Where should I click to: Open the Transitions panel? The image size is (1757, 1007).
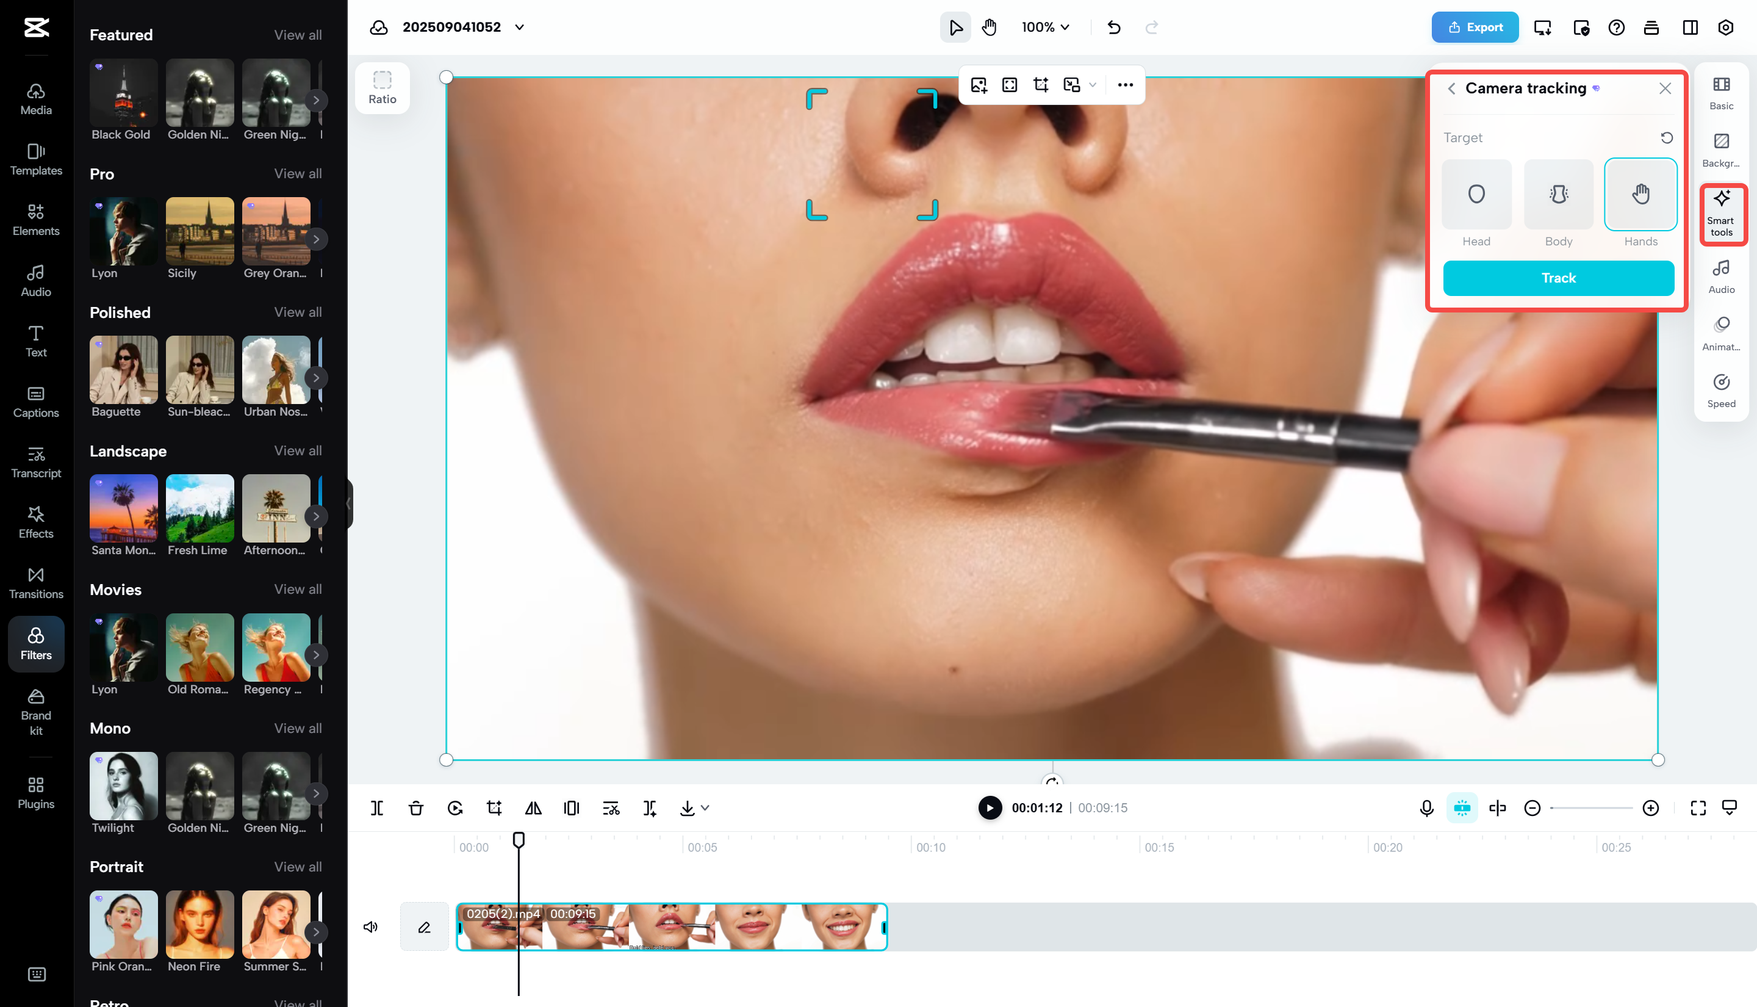tap(35, 582)
